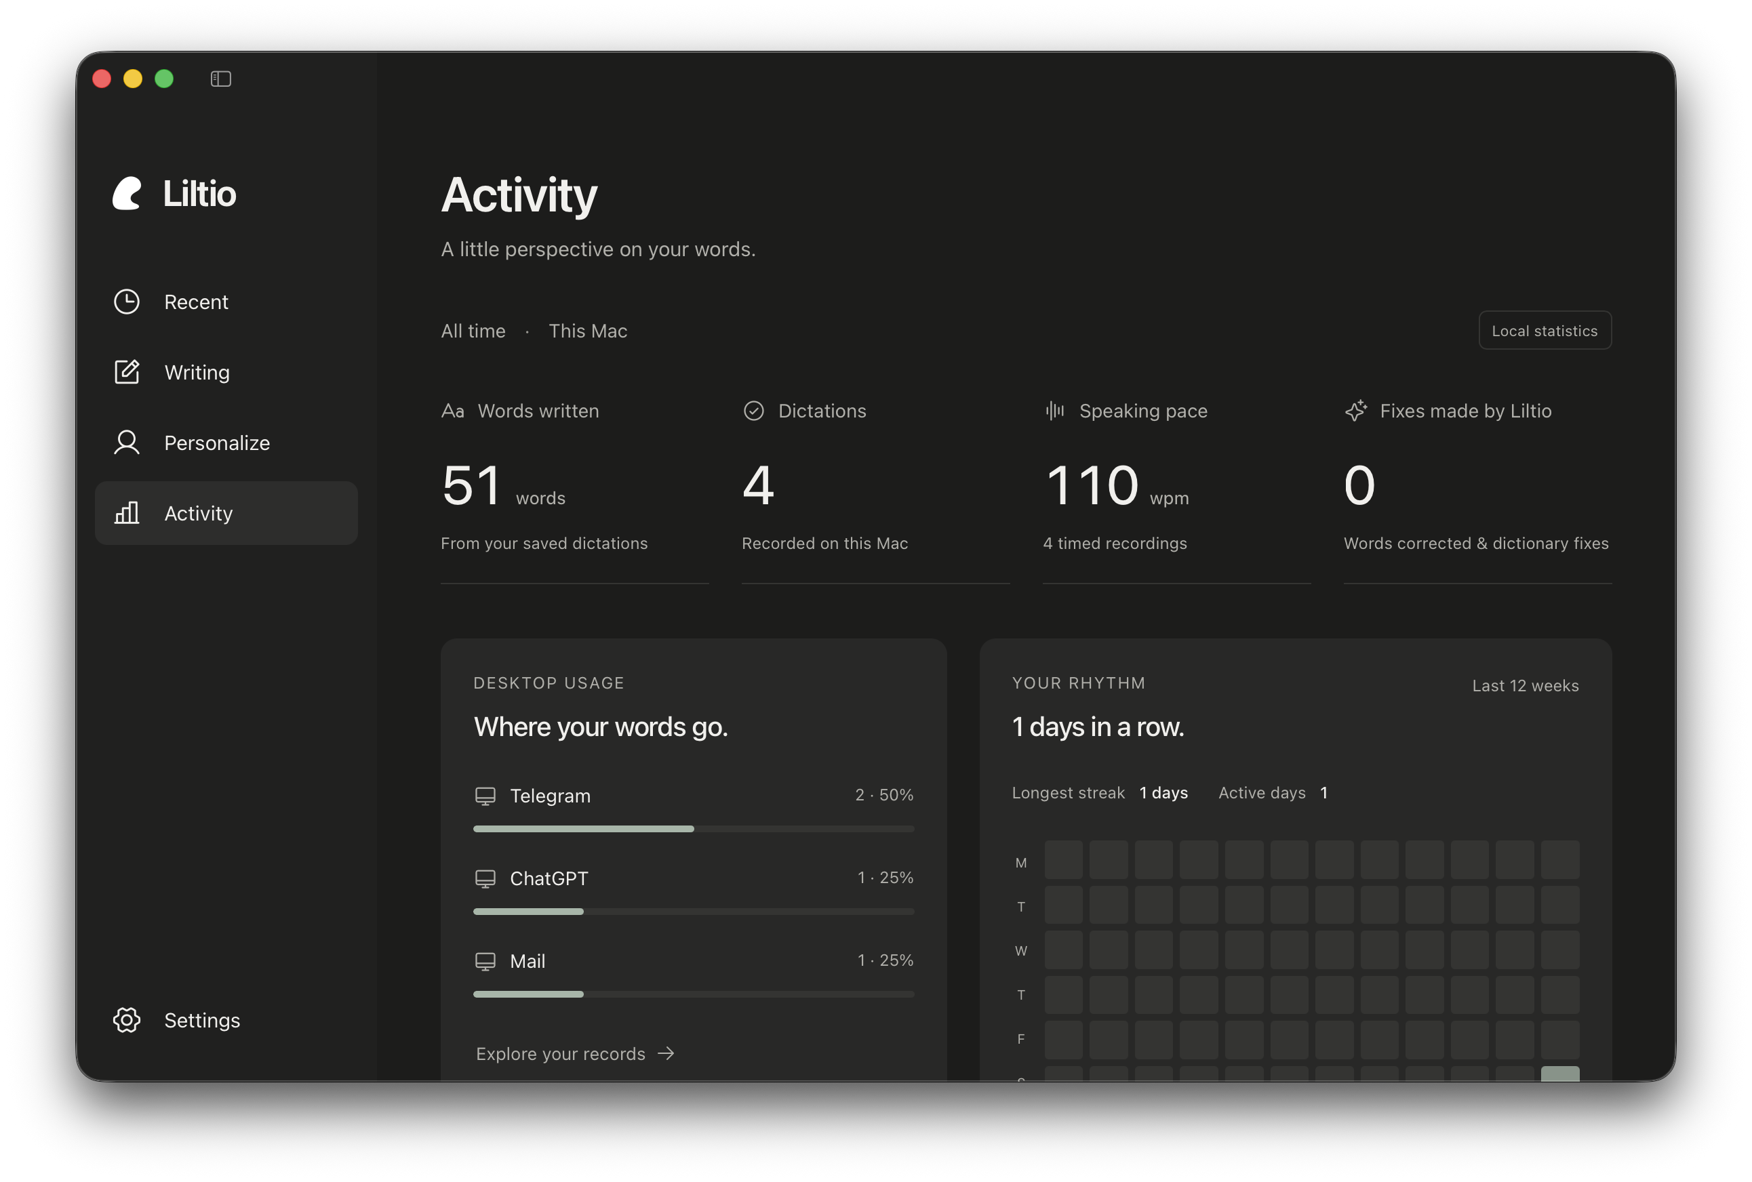
Task: Click the '1 days in a row.' heading
Action: [1098, 727]
